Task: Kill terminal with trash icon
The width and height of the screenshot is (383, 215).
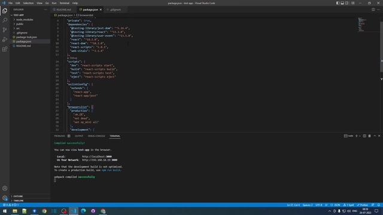Action: point(370,136)
